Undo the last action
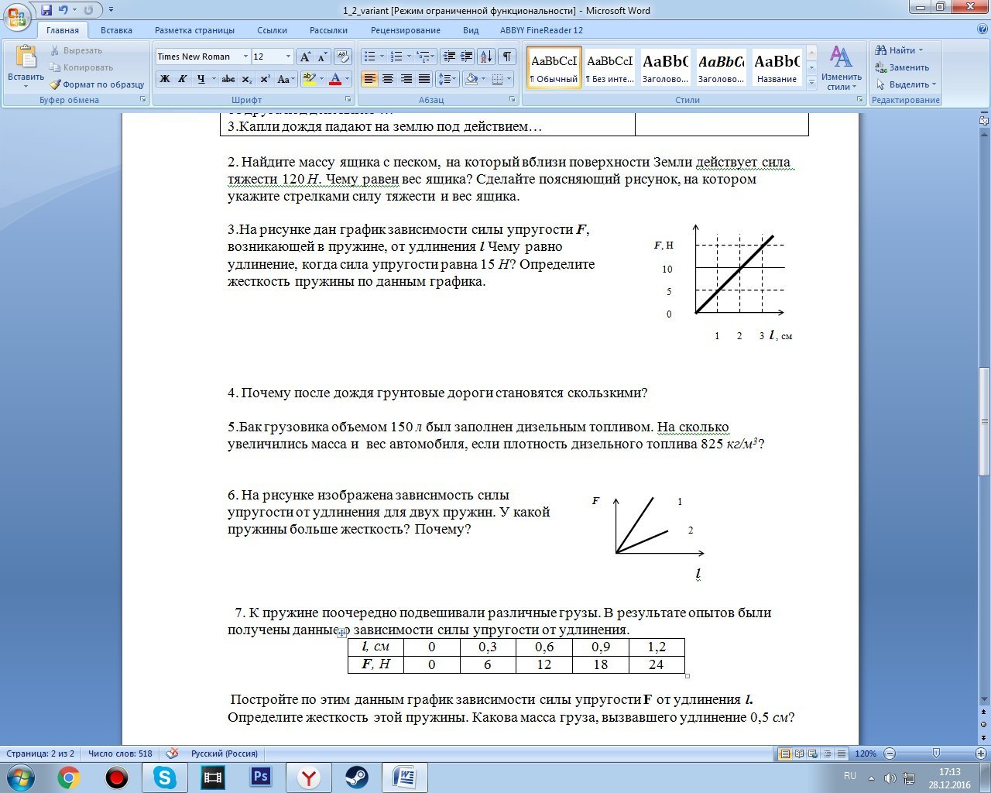Screen dimensions: 991x793 pyautogui.click(x=63, y=10)
